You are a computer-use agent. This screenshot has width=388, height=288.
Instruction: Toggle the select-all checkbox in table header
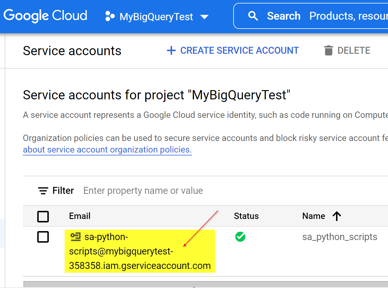point(43,216)
